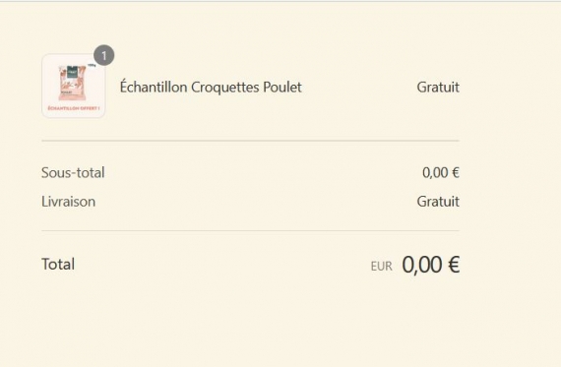
Task: Open the kibble sample product thumbnail
Action: tap(74, 86)
